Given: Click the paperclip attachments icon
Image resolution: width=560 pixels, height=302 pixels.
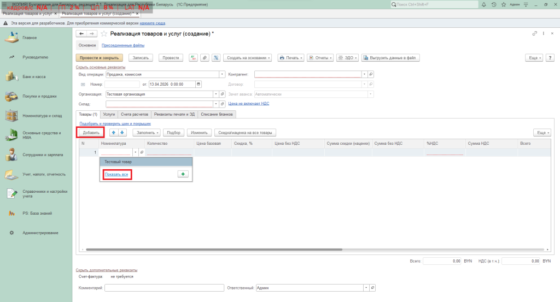Looking at the screenshot, I should click(205, 57).
